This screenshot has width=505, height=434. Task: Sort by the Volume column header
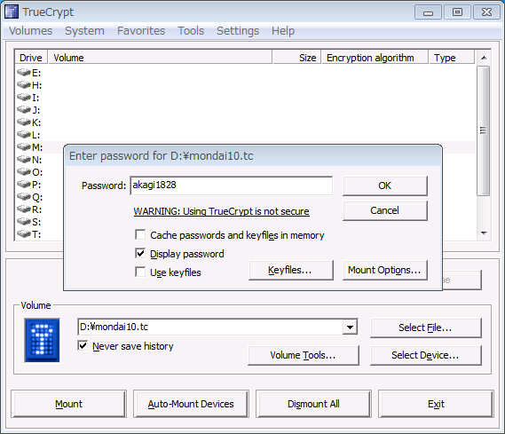coord(160,58)
